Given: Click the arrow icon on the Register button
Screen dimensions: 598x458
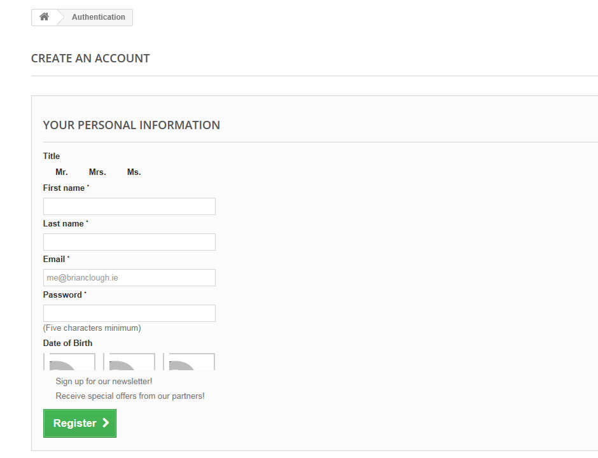Looking at the screenshot, I should 106,423.
